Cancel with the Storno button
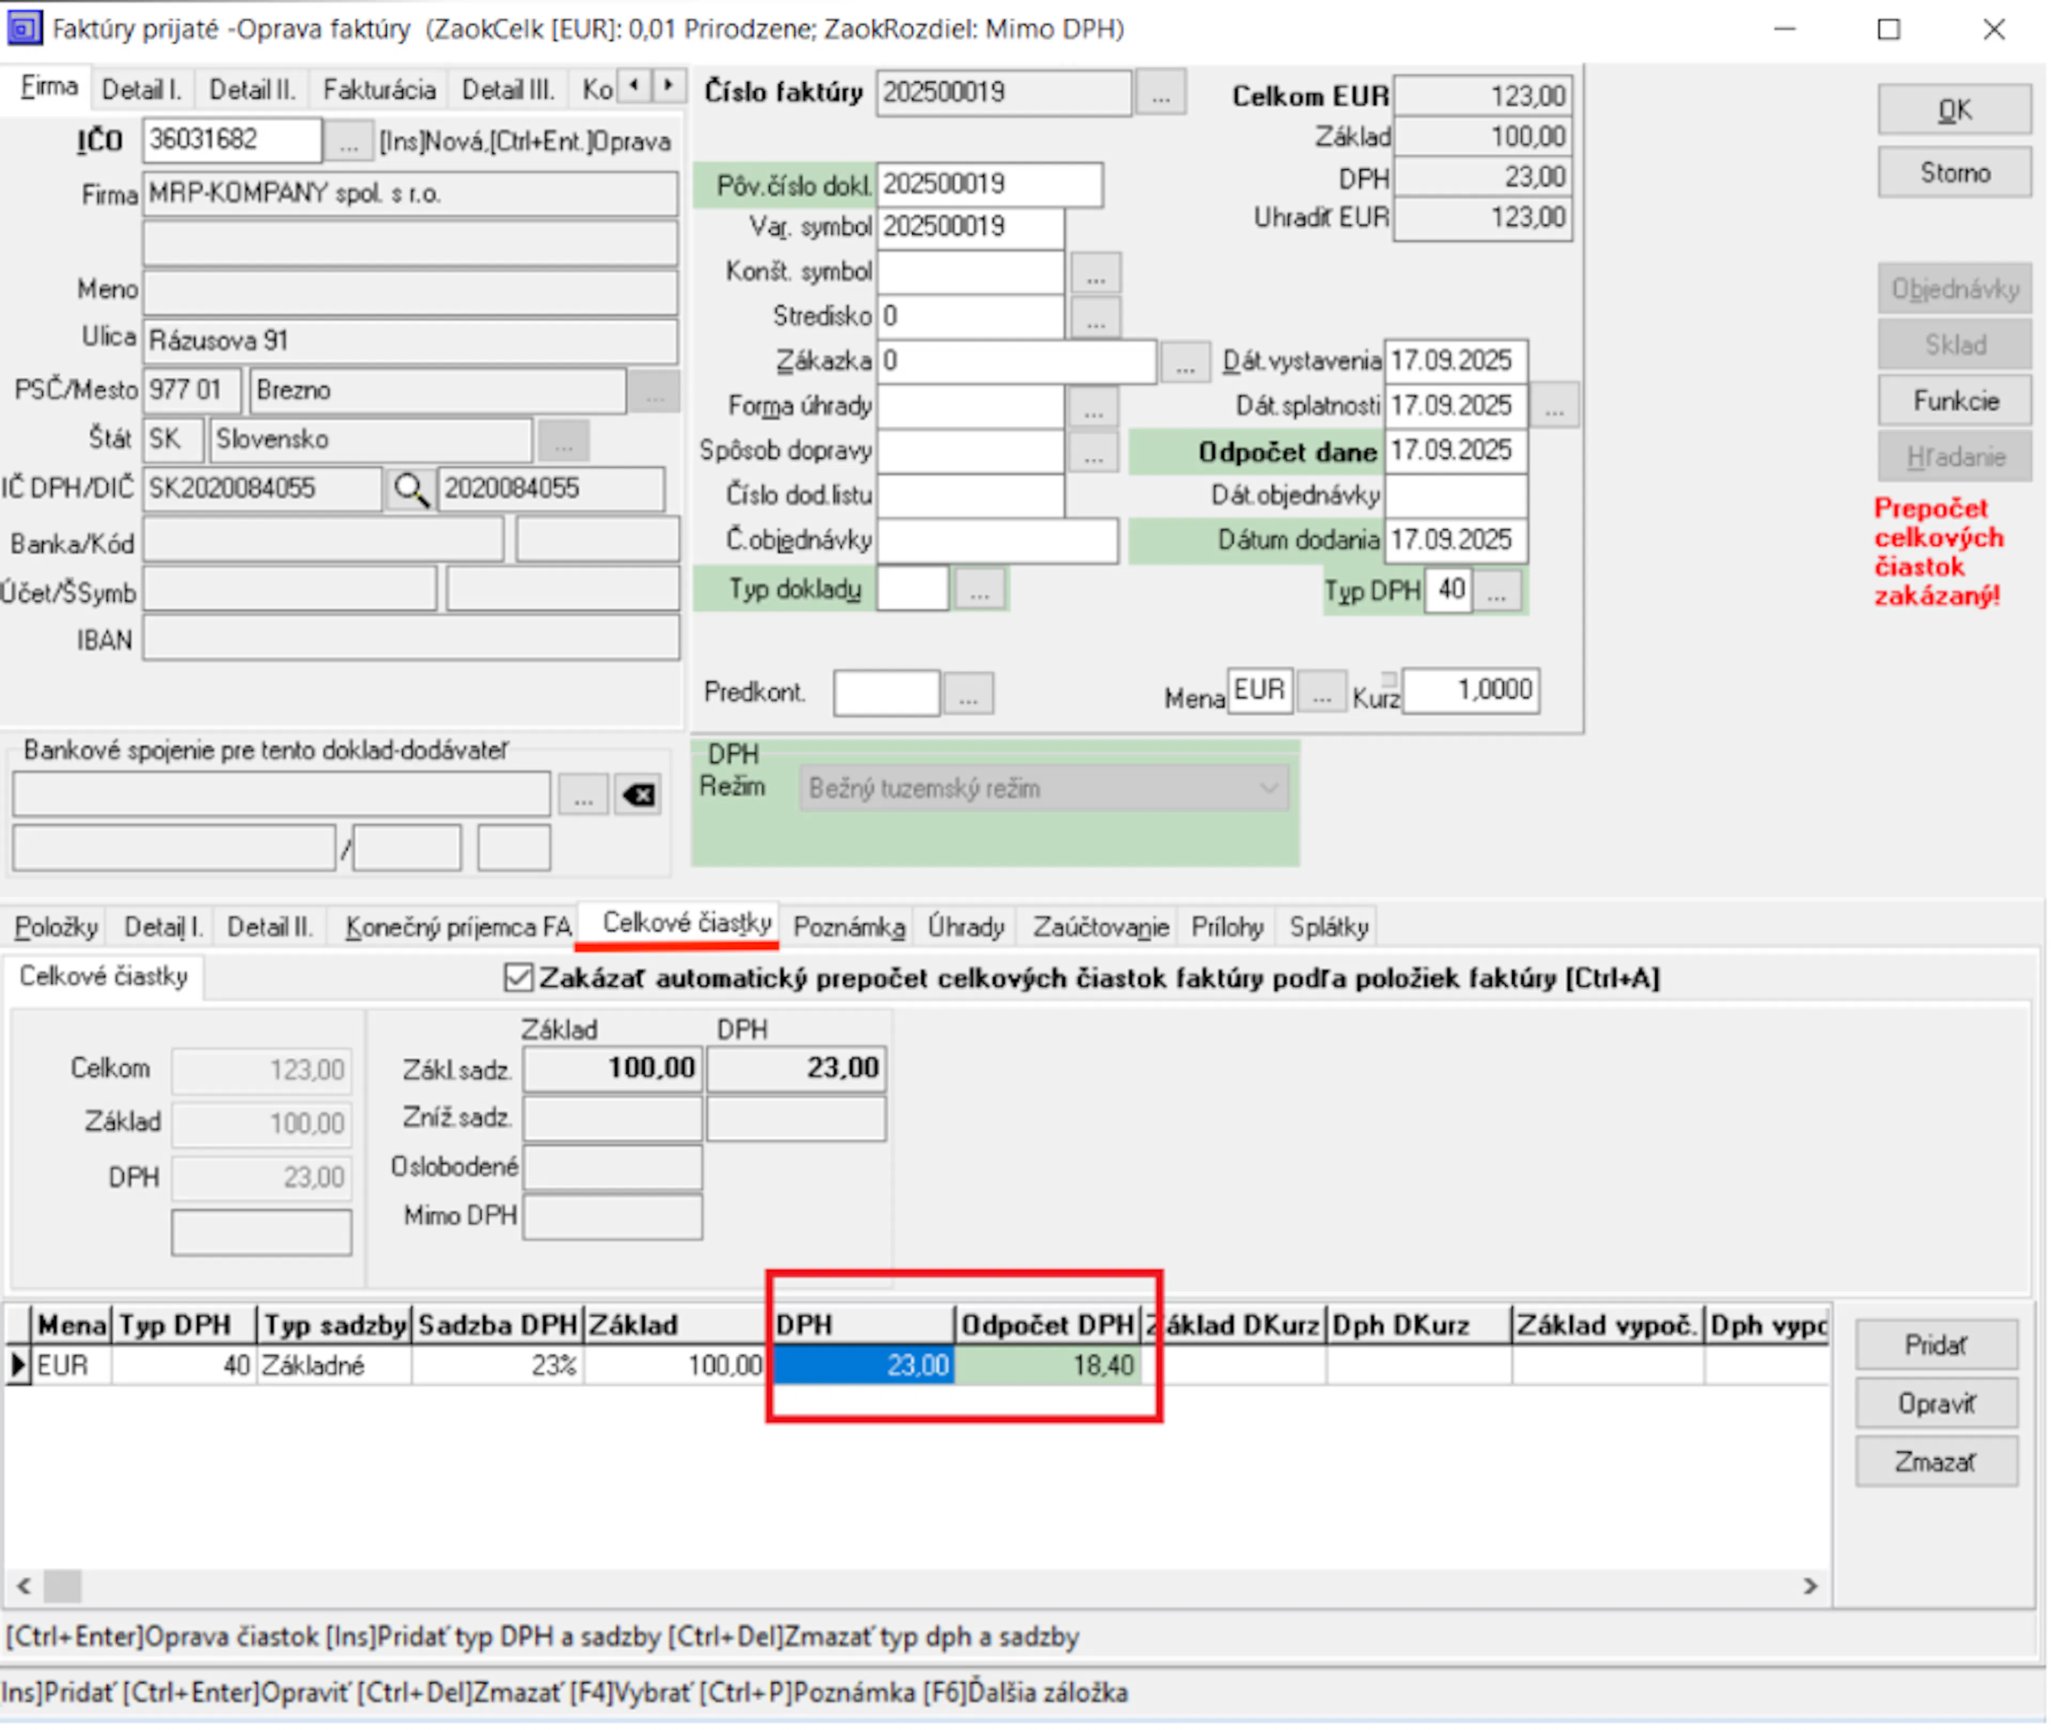Image resolution: width=2051 pixels, height=1730 pixels. click(1955, 174)
